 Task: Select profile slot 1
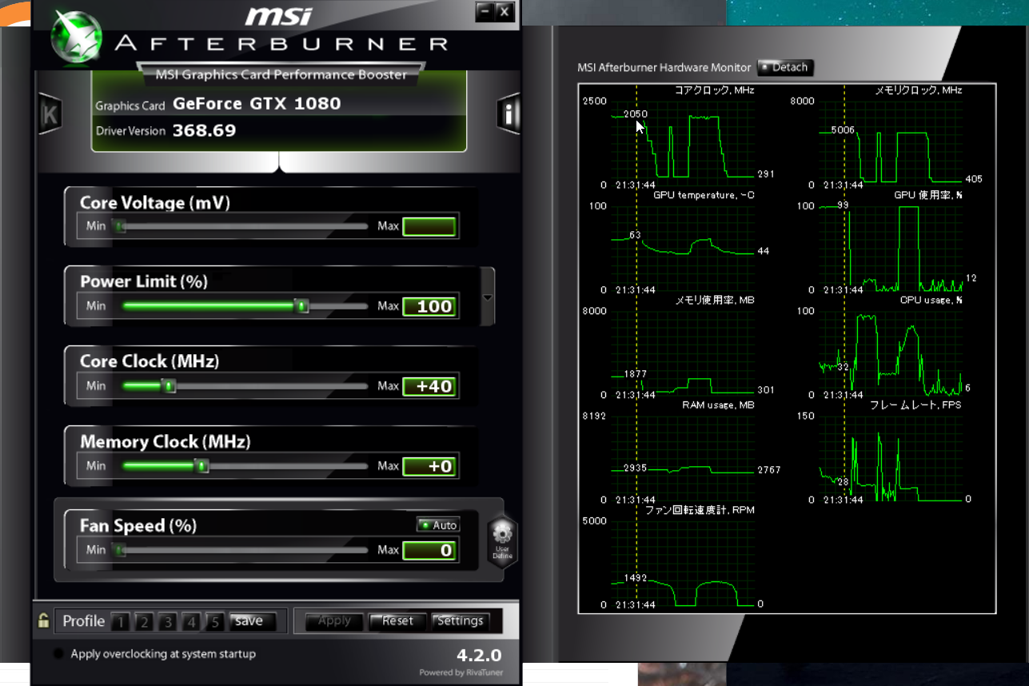click(x=119, y=622)
